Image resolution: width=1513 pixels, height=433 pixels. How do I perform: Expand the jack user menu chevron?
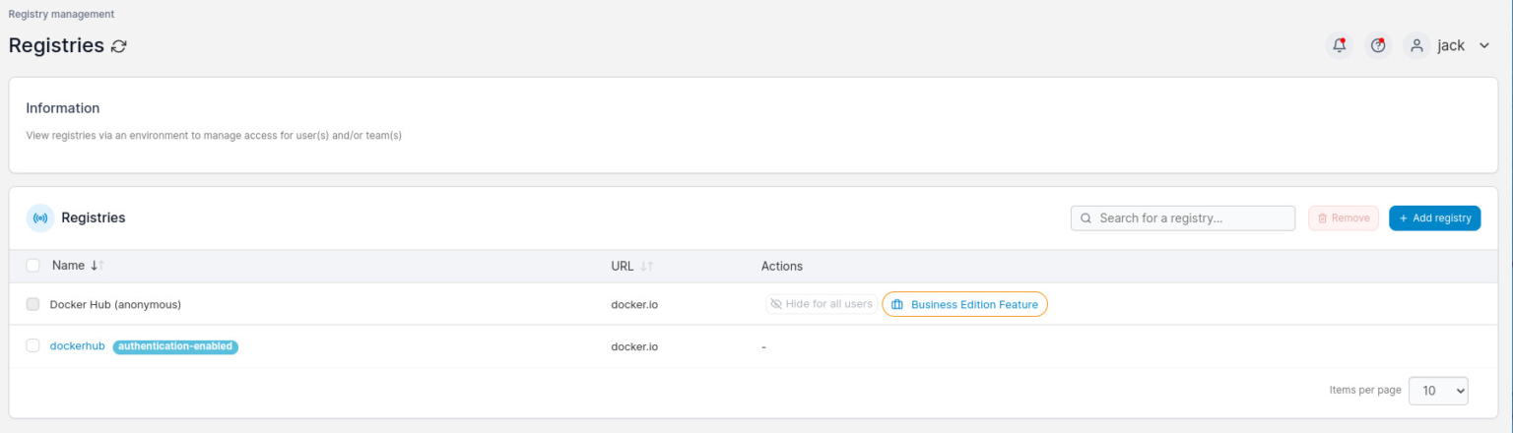tap(1484, 46)
